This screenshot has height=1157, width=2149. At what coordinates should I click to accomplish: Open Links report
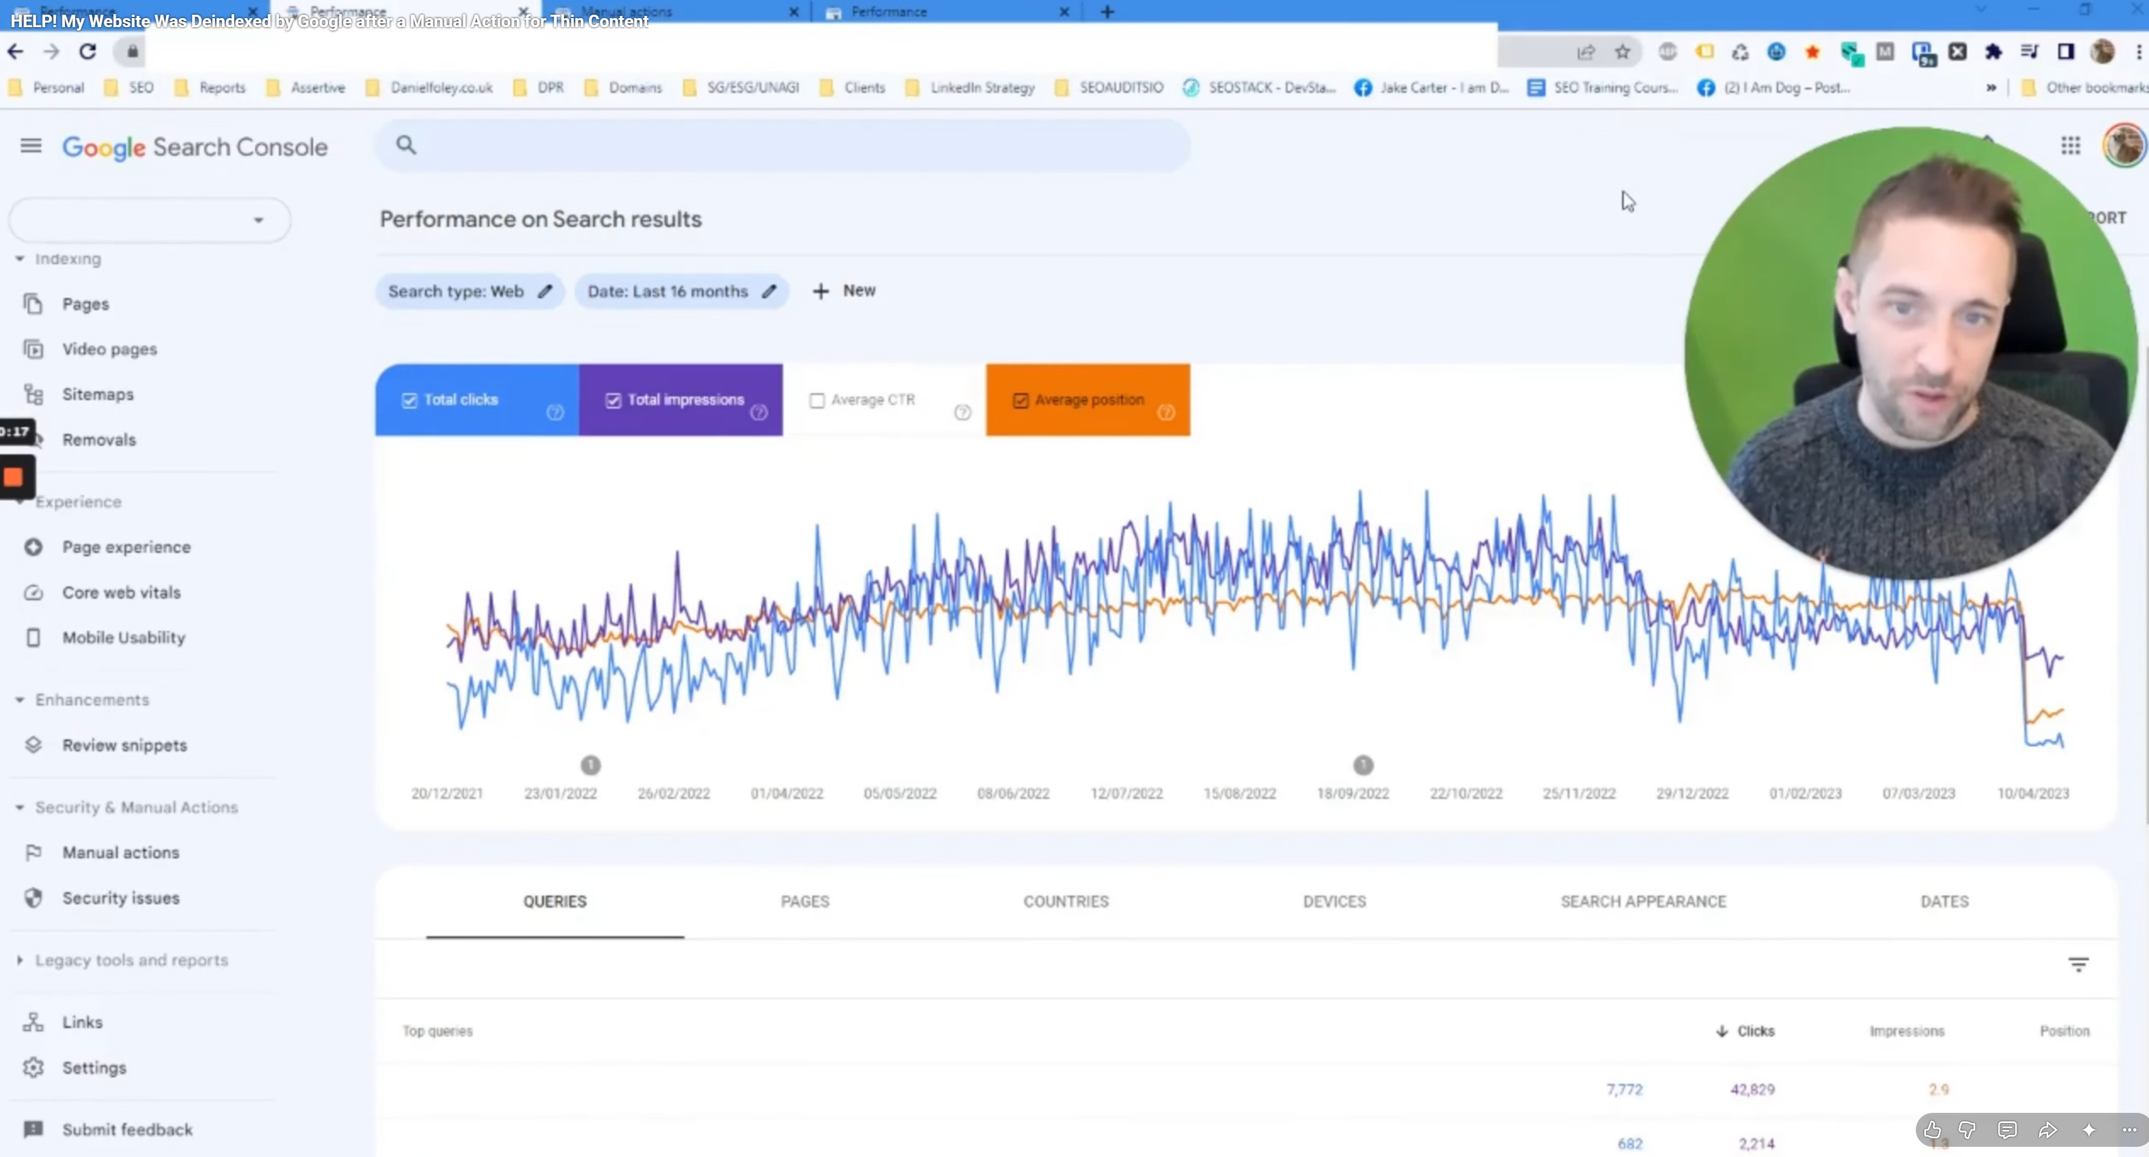click(x=83, y=1022)
